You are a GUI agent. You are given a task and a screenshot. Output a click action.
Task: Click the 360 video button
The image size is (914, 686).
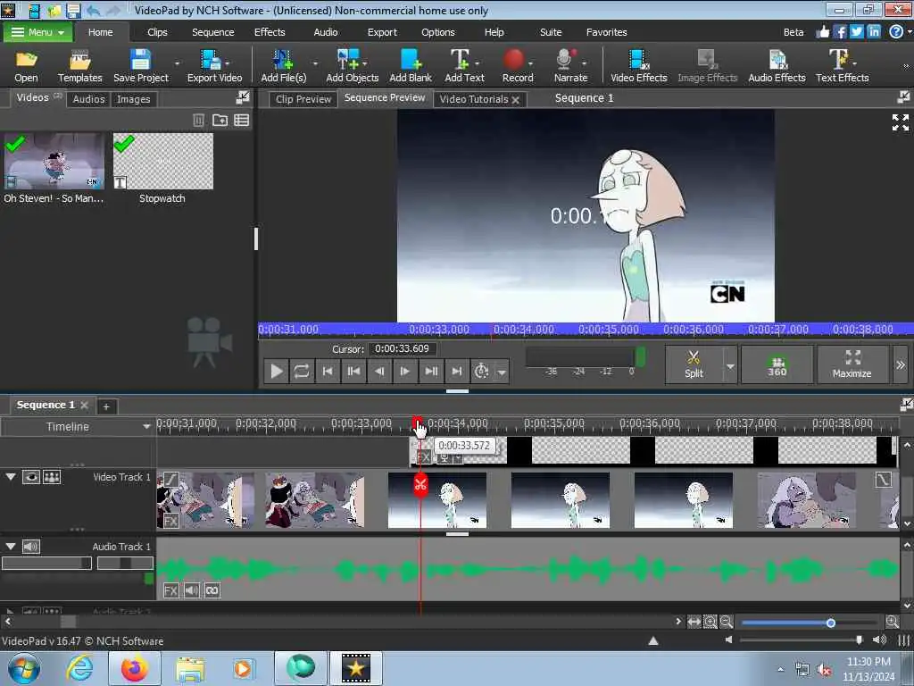coord(777,364)
